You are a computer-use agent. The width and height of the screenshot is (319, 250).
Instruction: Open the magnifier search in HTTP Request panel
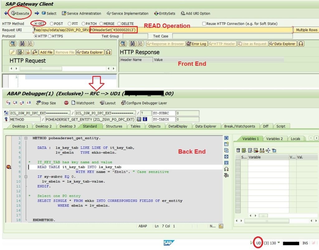click(x=12, y=44)
